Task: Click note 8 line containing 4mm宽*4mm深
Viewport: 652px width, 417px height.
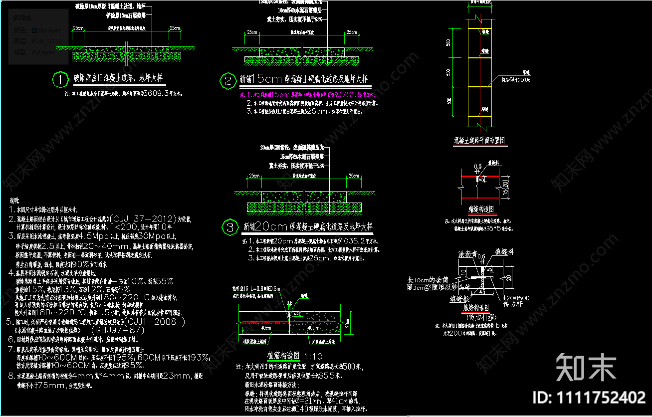Action: pyautogui.click(x=106, y=376)
